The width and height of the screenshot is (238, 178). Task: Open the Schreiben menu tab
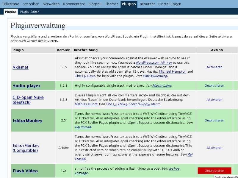(x=31, y=4)
